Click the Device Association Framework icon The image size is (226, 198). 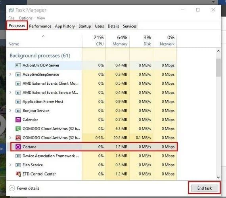pyautogui.click(x=18, y=156)
